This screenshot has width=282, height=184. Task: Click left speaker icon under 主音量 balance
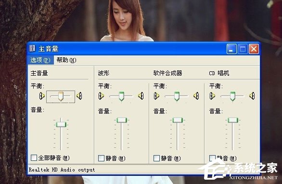42,96
